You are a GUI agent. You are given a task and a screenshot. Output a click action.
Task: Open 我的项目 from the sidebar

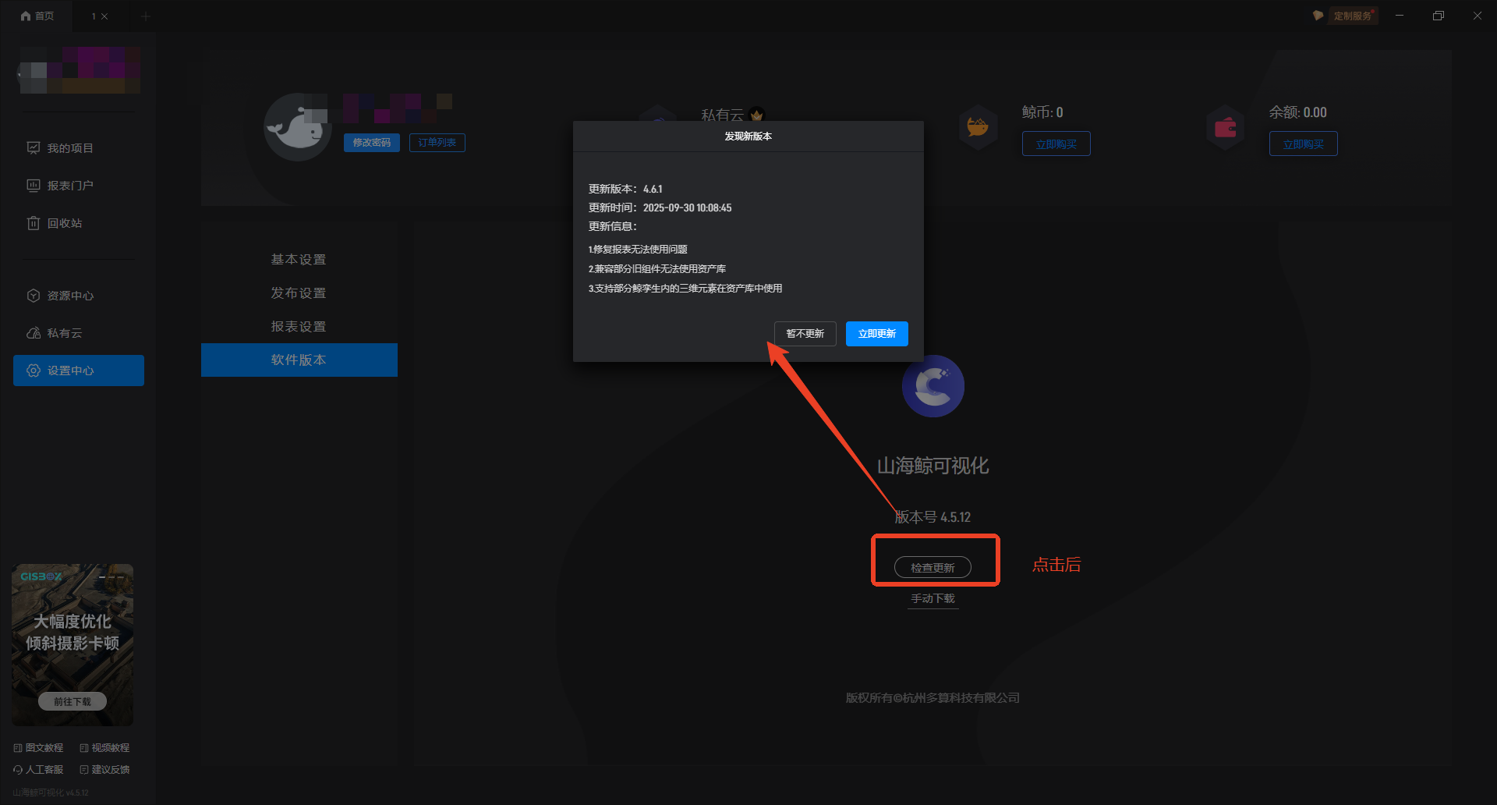click(x=69, y=148)
